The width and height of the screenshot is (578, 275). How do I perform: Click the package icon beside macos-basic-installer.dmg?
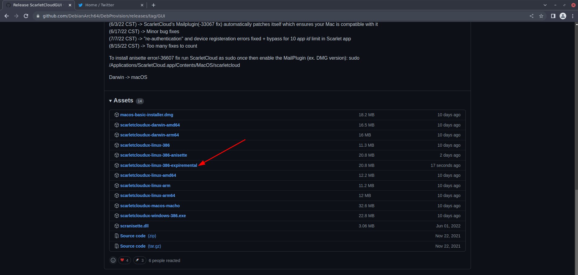tap(116, 115)
